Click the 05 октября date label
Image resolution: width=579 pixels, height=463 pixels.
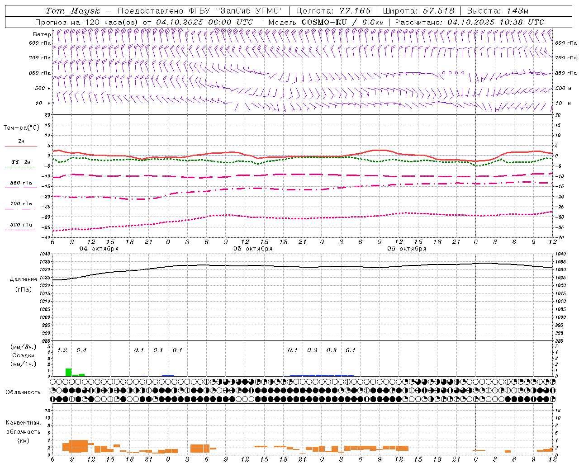pyautogui.click(x=252, y=249)
